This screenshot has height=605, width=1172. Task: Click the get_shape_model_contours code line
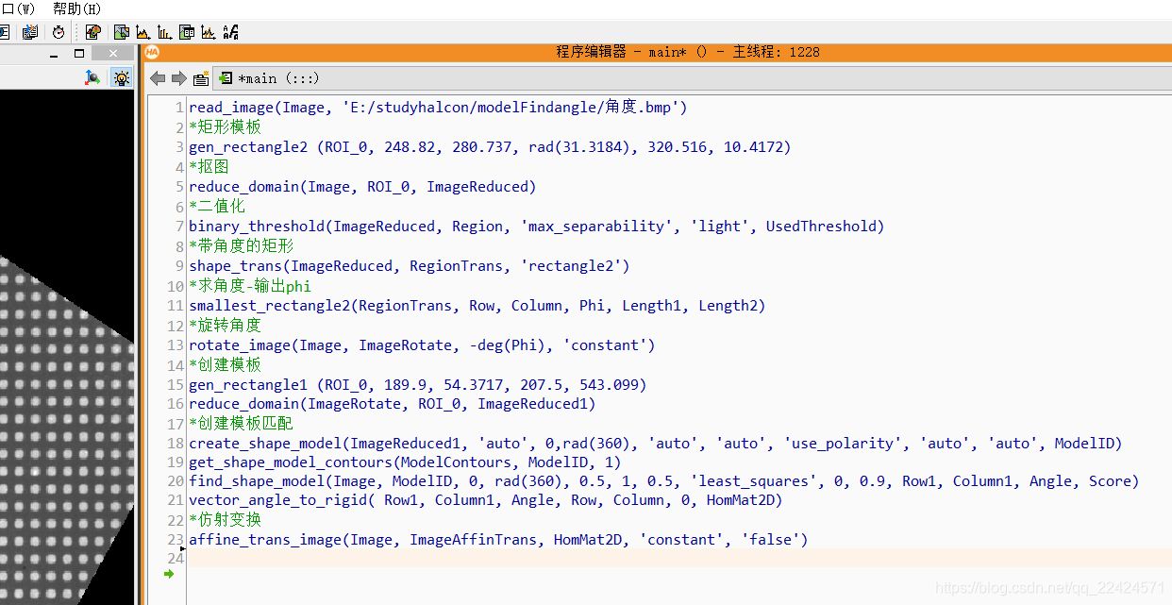coord(405,462)
